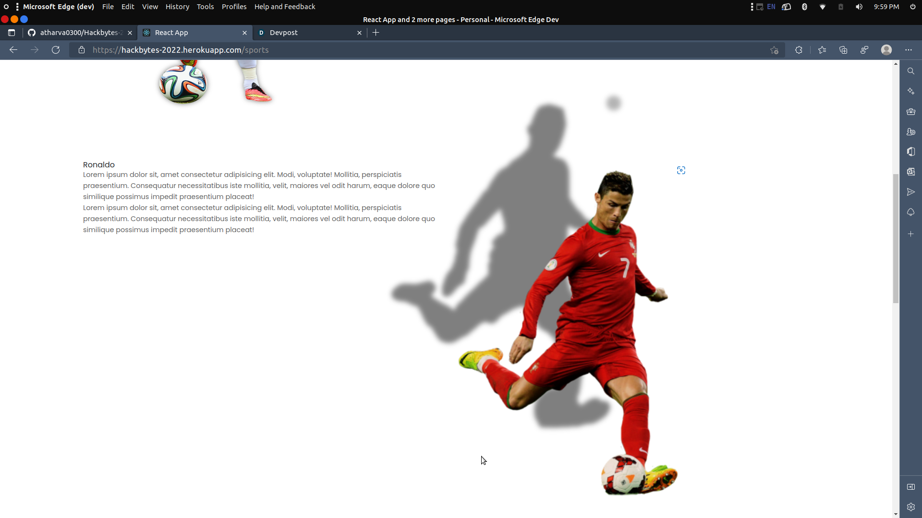
Task: Open the sidebar Search icon
Action: click(x=910, y=71)
